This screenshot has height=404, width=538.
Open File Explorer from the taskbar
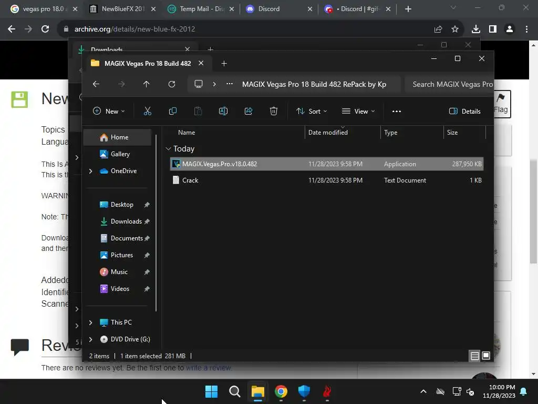[x=257, y=391]
